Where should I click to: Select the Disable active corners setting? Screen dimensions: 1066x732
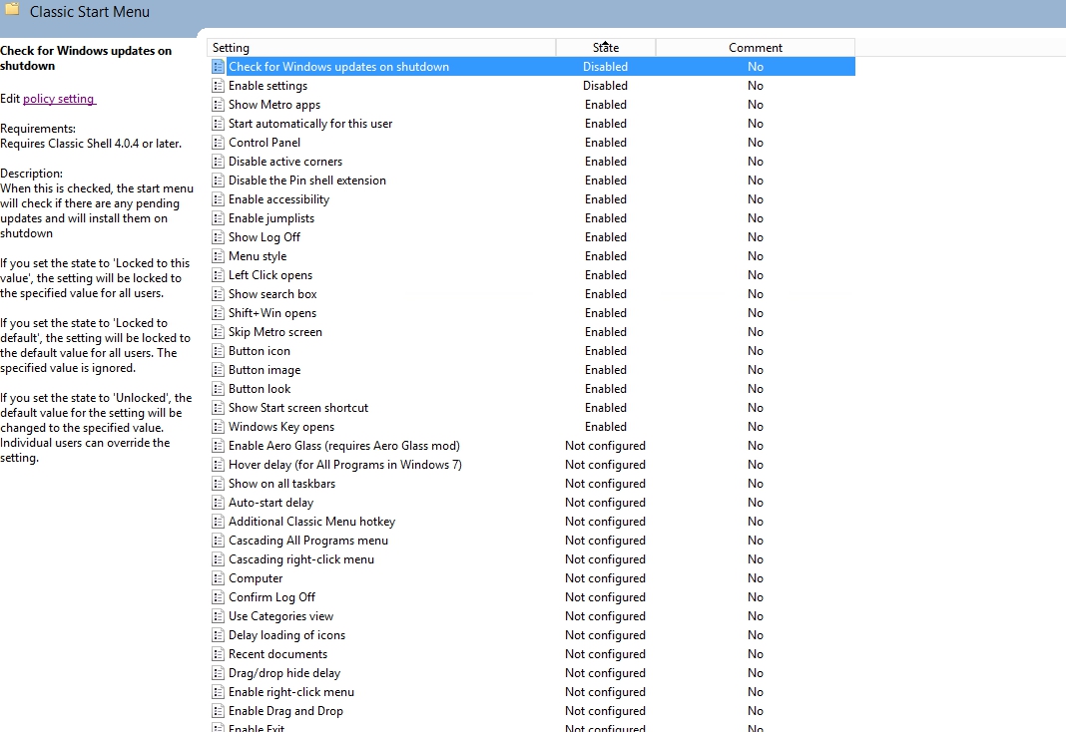285,162
